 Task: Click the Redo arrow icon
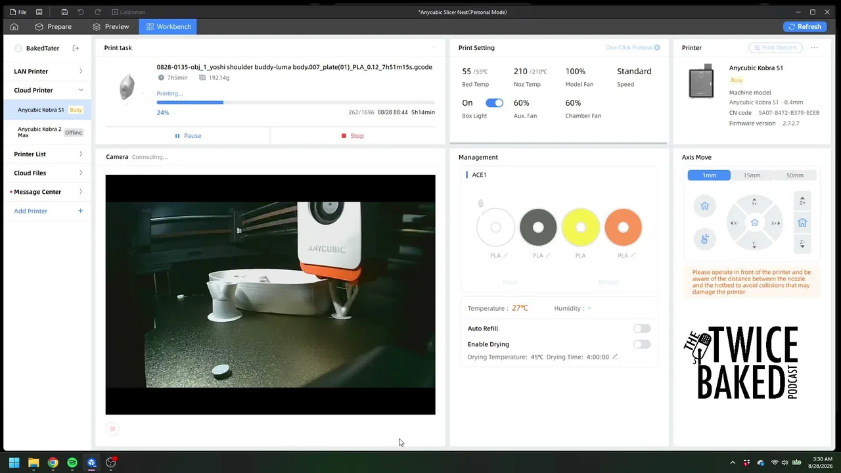[x=98, y=12]
